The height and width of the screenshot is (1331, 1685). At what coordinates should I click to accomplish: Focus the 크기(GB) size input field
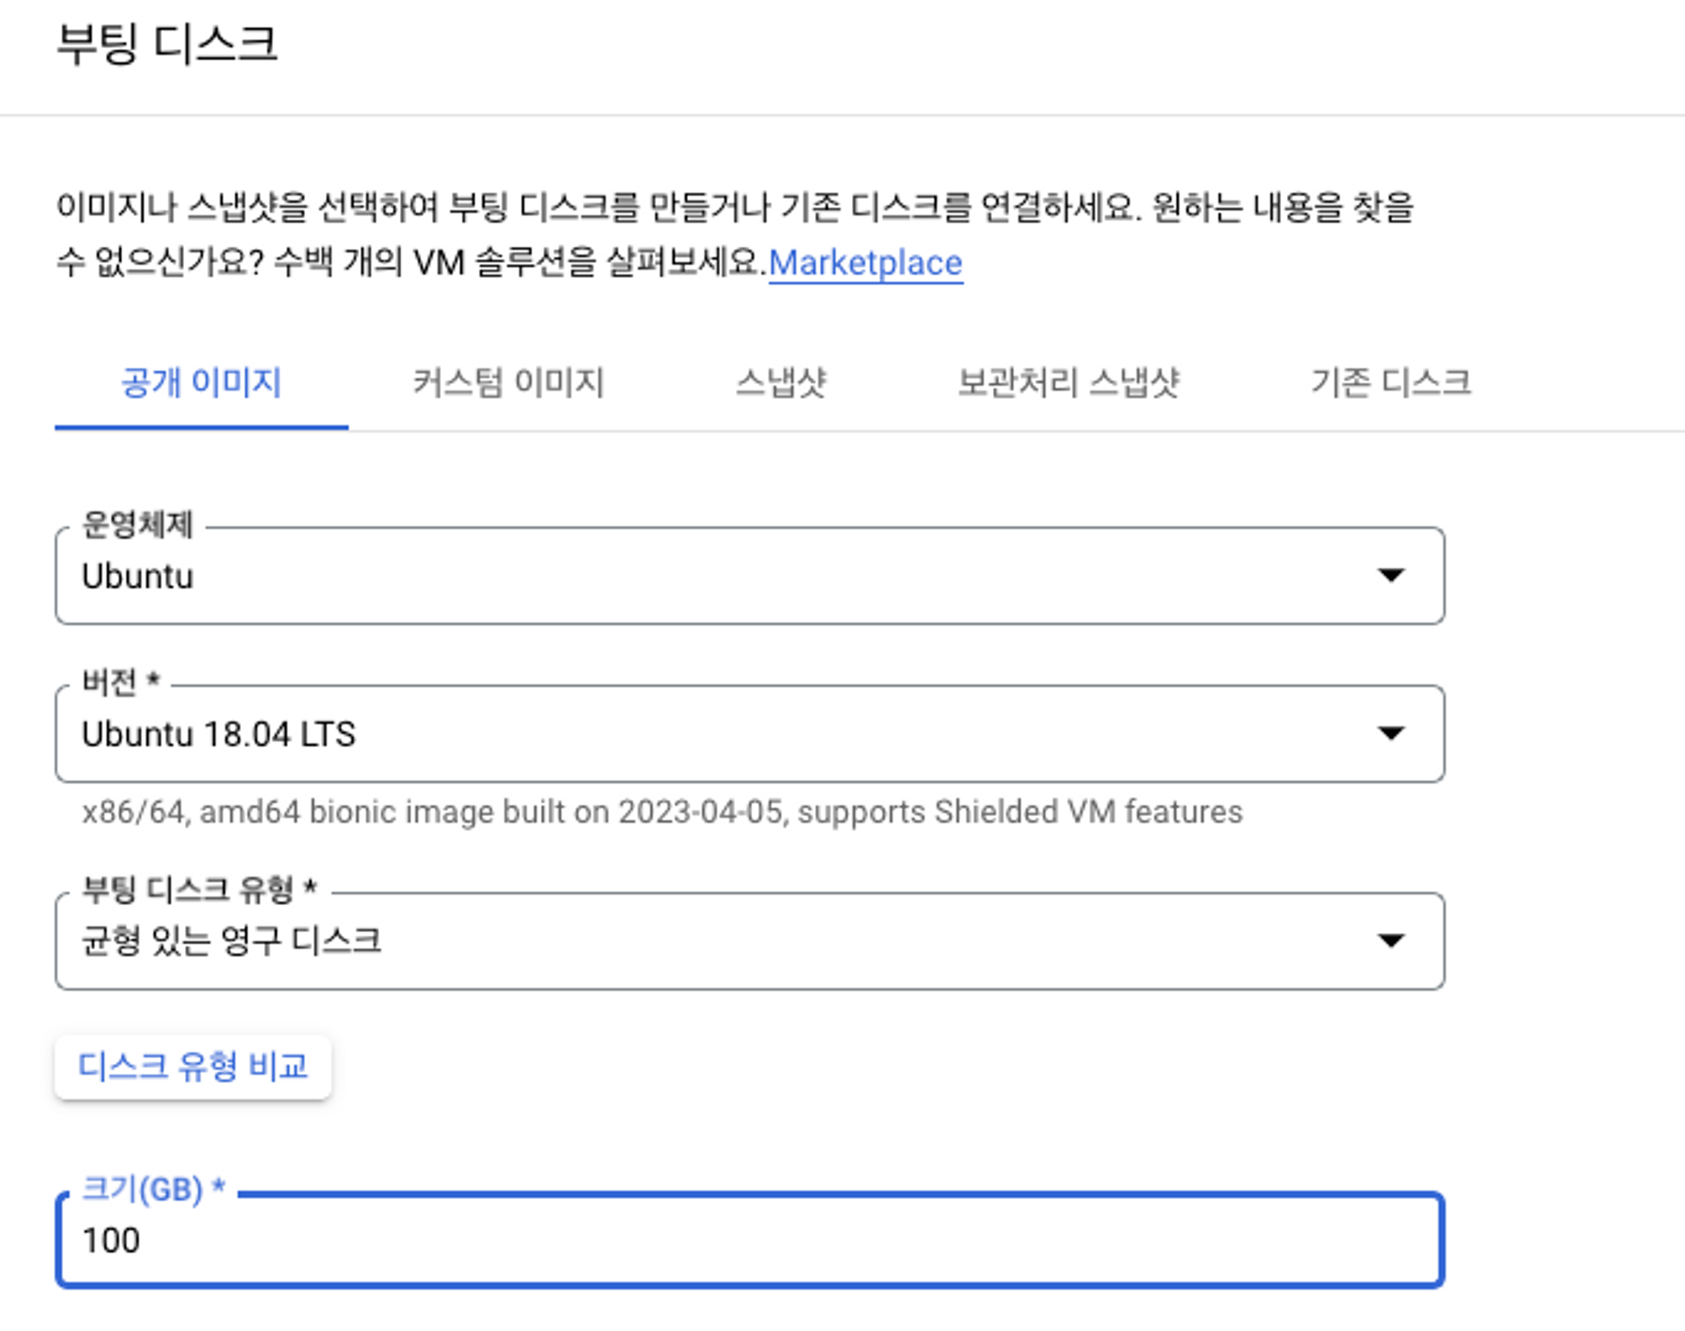(748, 1241)
